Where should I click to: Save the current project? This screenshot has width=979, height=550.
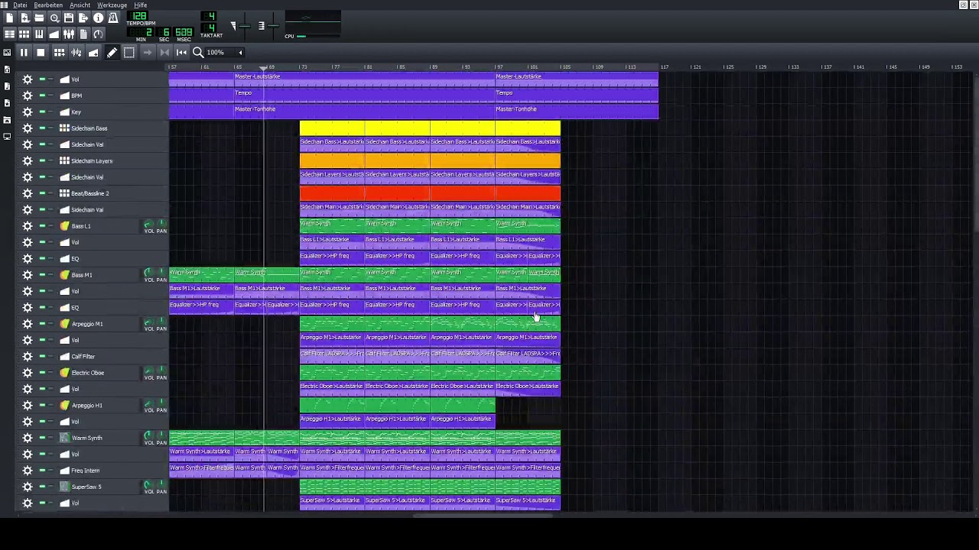(69, 18)
